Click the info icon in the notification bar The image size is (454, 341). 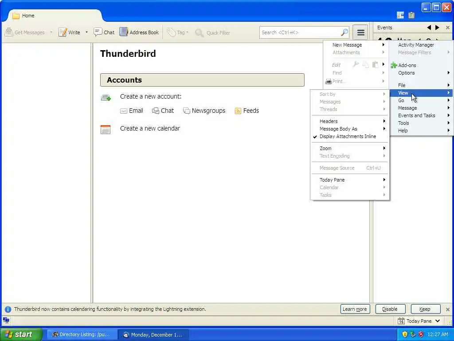pos(8,309)
